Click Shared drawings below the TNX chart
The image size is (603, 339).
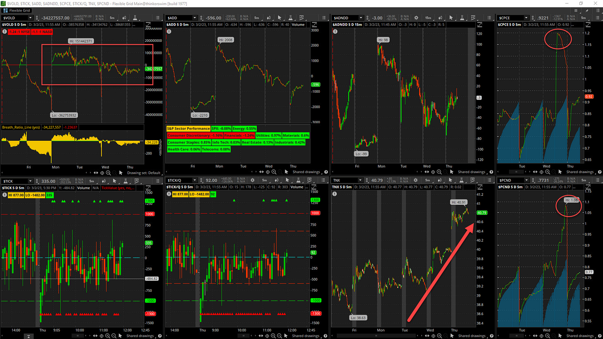(471, 336)
